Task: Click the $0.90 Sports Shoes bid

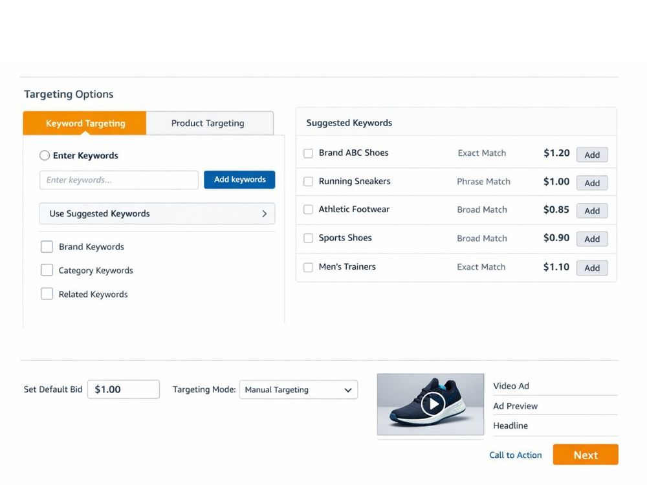Action: point(556,237)
